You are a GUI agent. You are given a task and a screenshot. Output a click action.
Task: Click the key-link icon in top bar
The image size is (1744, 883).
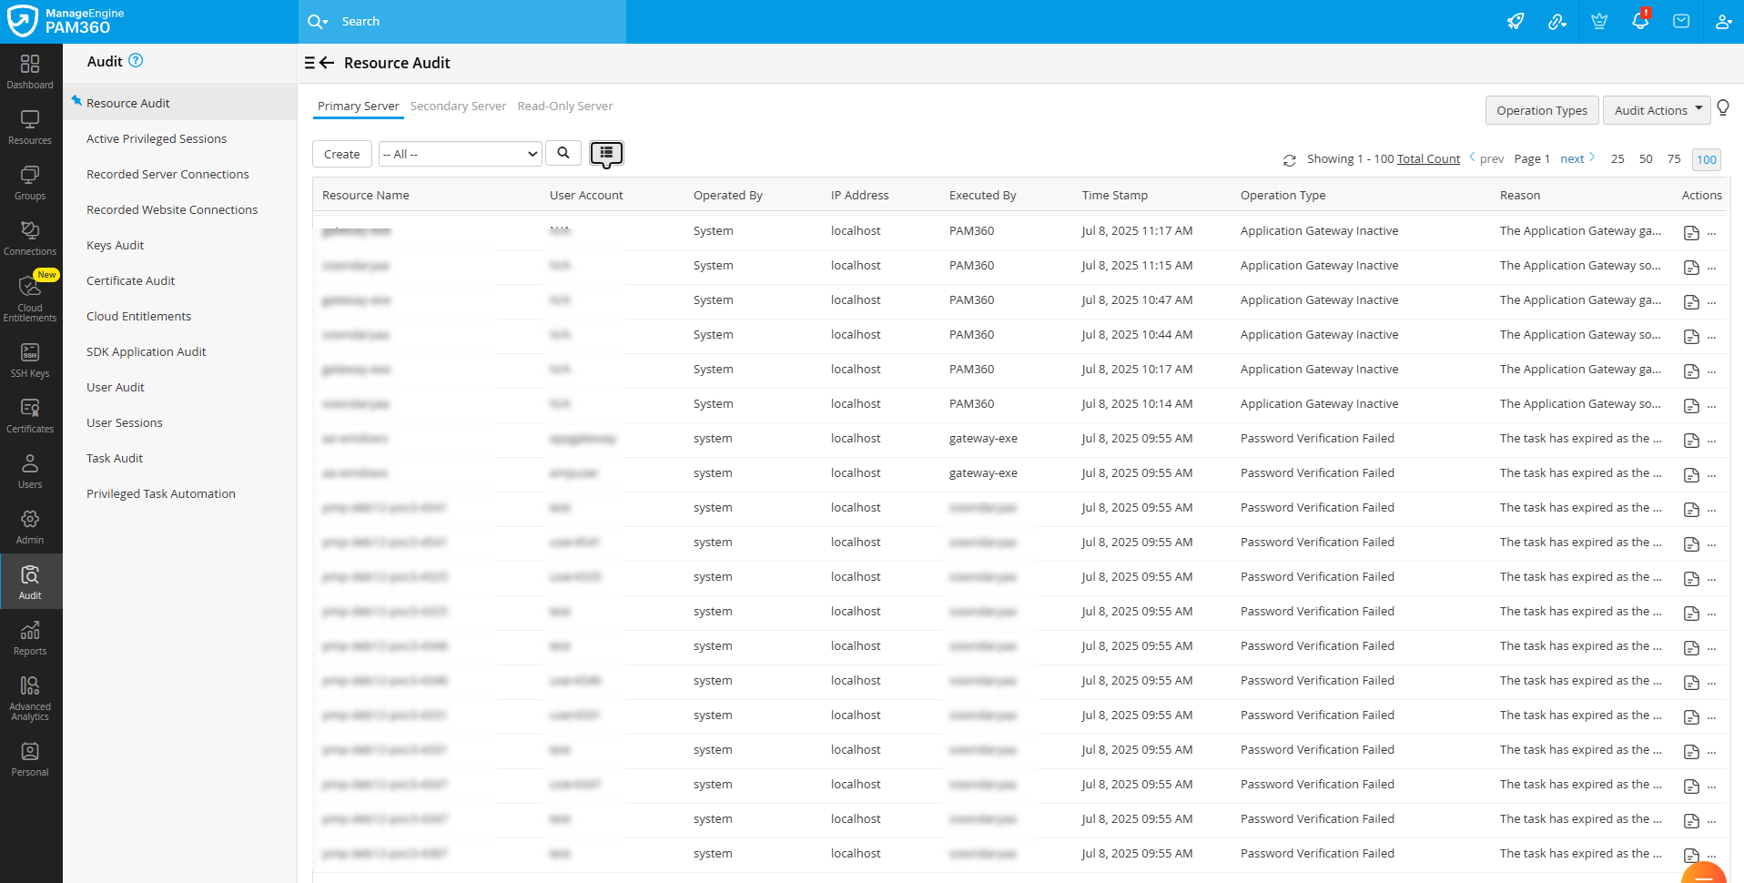click(x=1557, y=21)
